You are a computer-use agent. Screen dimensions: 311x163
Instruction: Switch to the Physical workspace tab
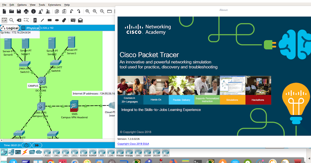click(x=30, y=28)
